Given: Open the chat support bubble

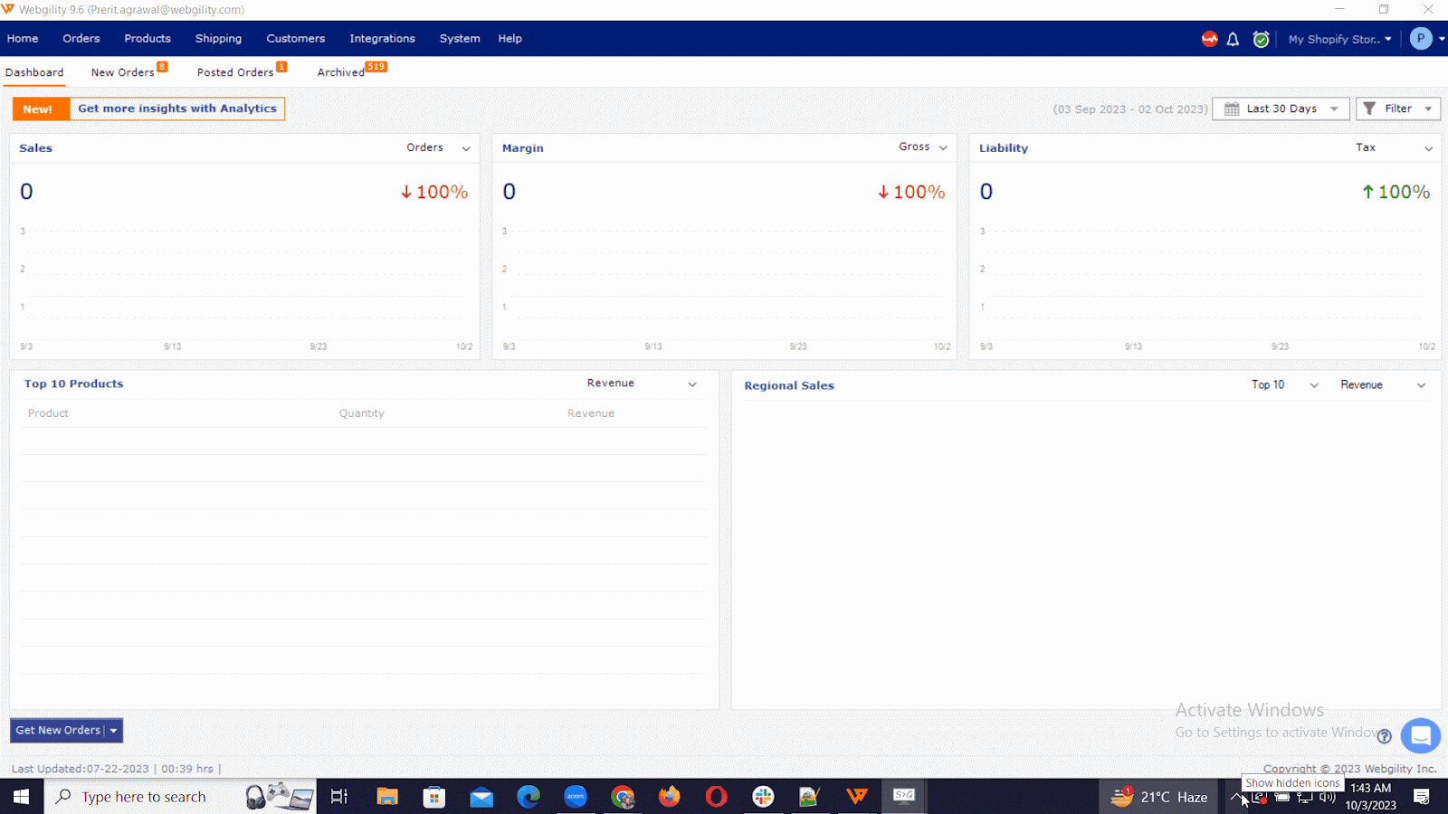Looking at the screenshot, I should pyautogui.click(x=1421, y=735).
